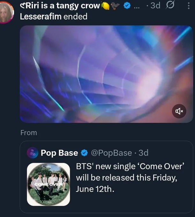Tap the crow emoji in the username
Image resolution: width=195 pixels, height=217 pixels.
115,6
